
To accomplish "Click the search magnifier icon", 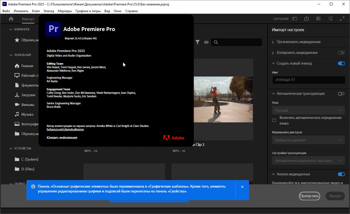I will coord(216,42).
